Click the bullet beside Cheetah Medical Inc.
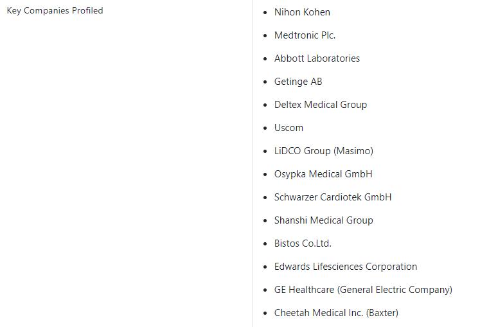480x327 pixels. click(x=265, y=314)
